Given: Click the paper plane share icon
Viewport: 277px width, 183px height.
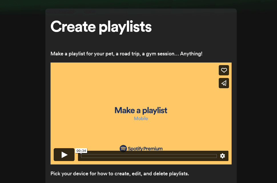Looking at the screenshot, I should coord(224,83).
